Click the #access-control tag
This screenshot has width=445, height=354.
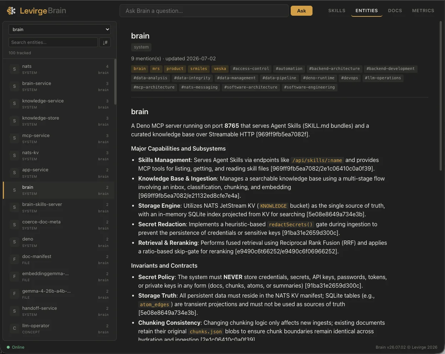(x=251, y=69)
